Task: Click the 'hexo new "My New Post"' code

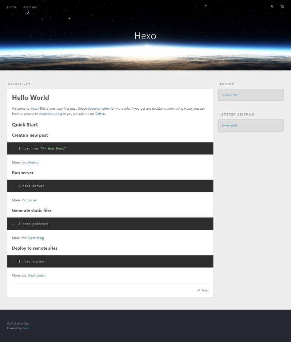Action: click(42, 149)
